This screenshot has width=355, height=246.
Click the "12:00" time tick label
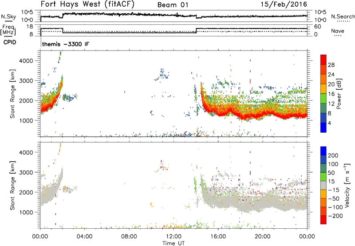pos(174,237)
